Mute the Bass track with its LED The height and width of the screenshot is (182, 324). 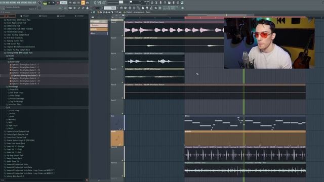[123, 129]
